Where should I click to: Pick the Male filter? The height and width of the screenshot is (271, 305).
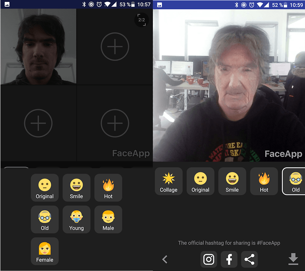[x=108, y=220]
